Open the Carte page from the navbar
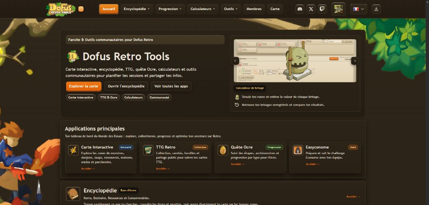The image size is (429, 205). pyautogui.click(x=275, y=9)
